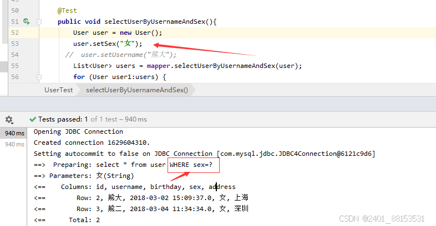Place cursor in user.setSex line
Image resolution: width=436 pixels, height=226 pixels.
coord(108,44)
